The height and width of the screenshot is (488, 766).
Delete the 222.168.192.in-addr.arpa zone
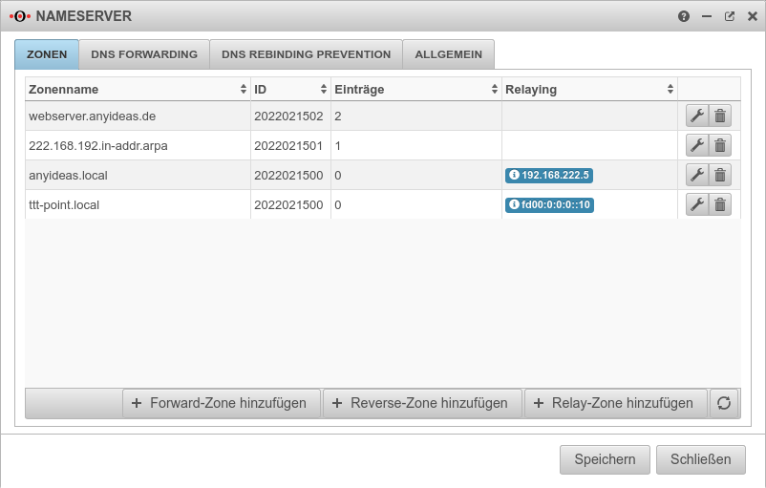[x=720, y=145]
